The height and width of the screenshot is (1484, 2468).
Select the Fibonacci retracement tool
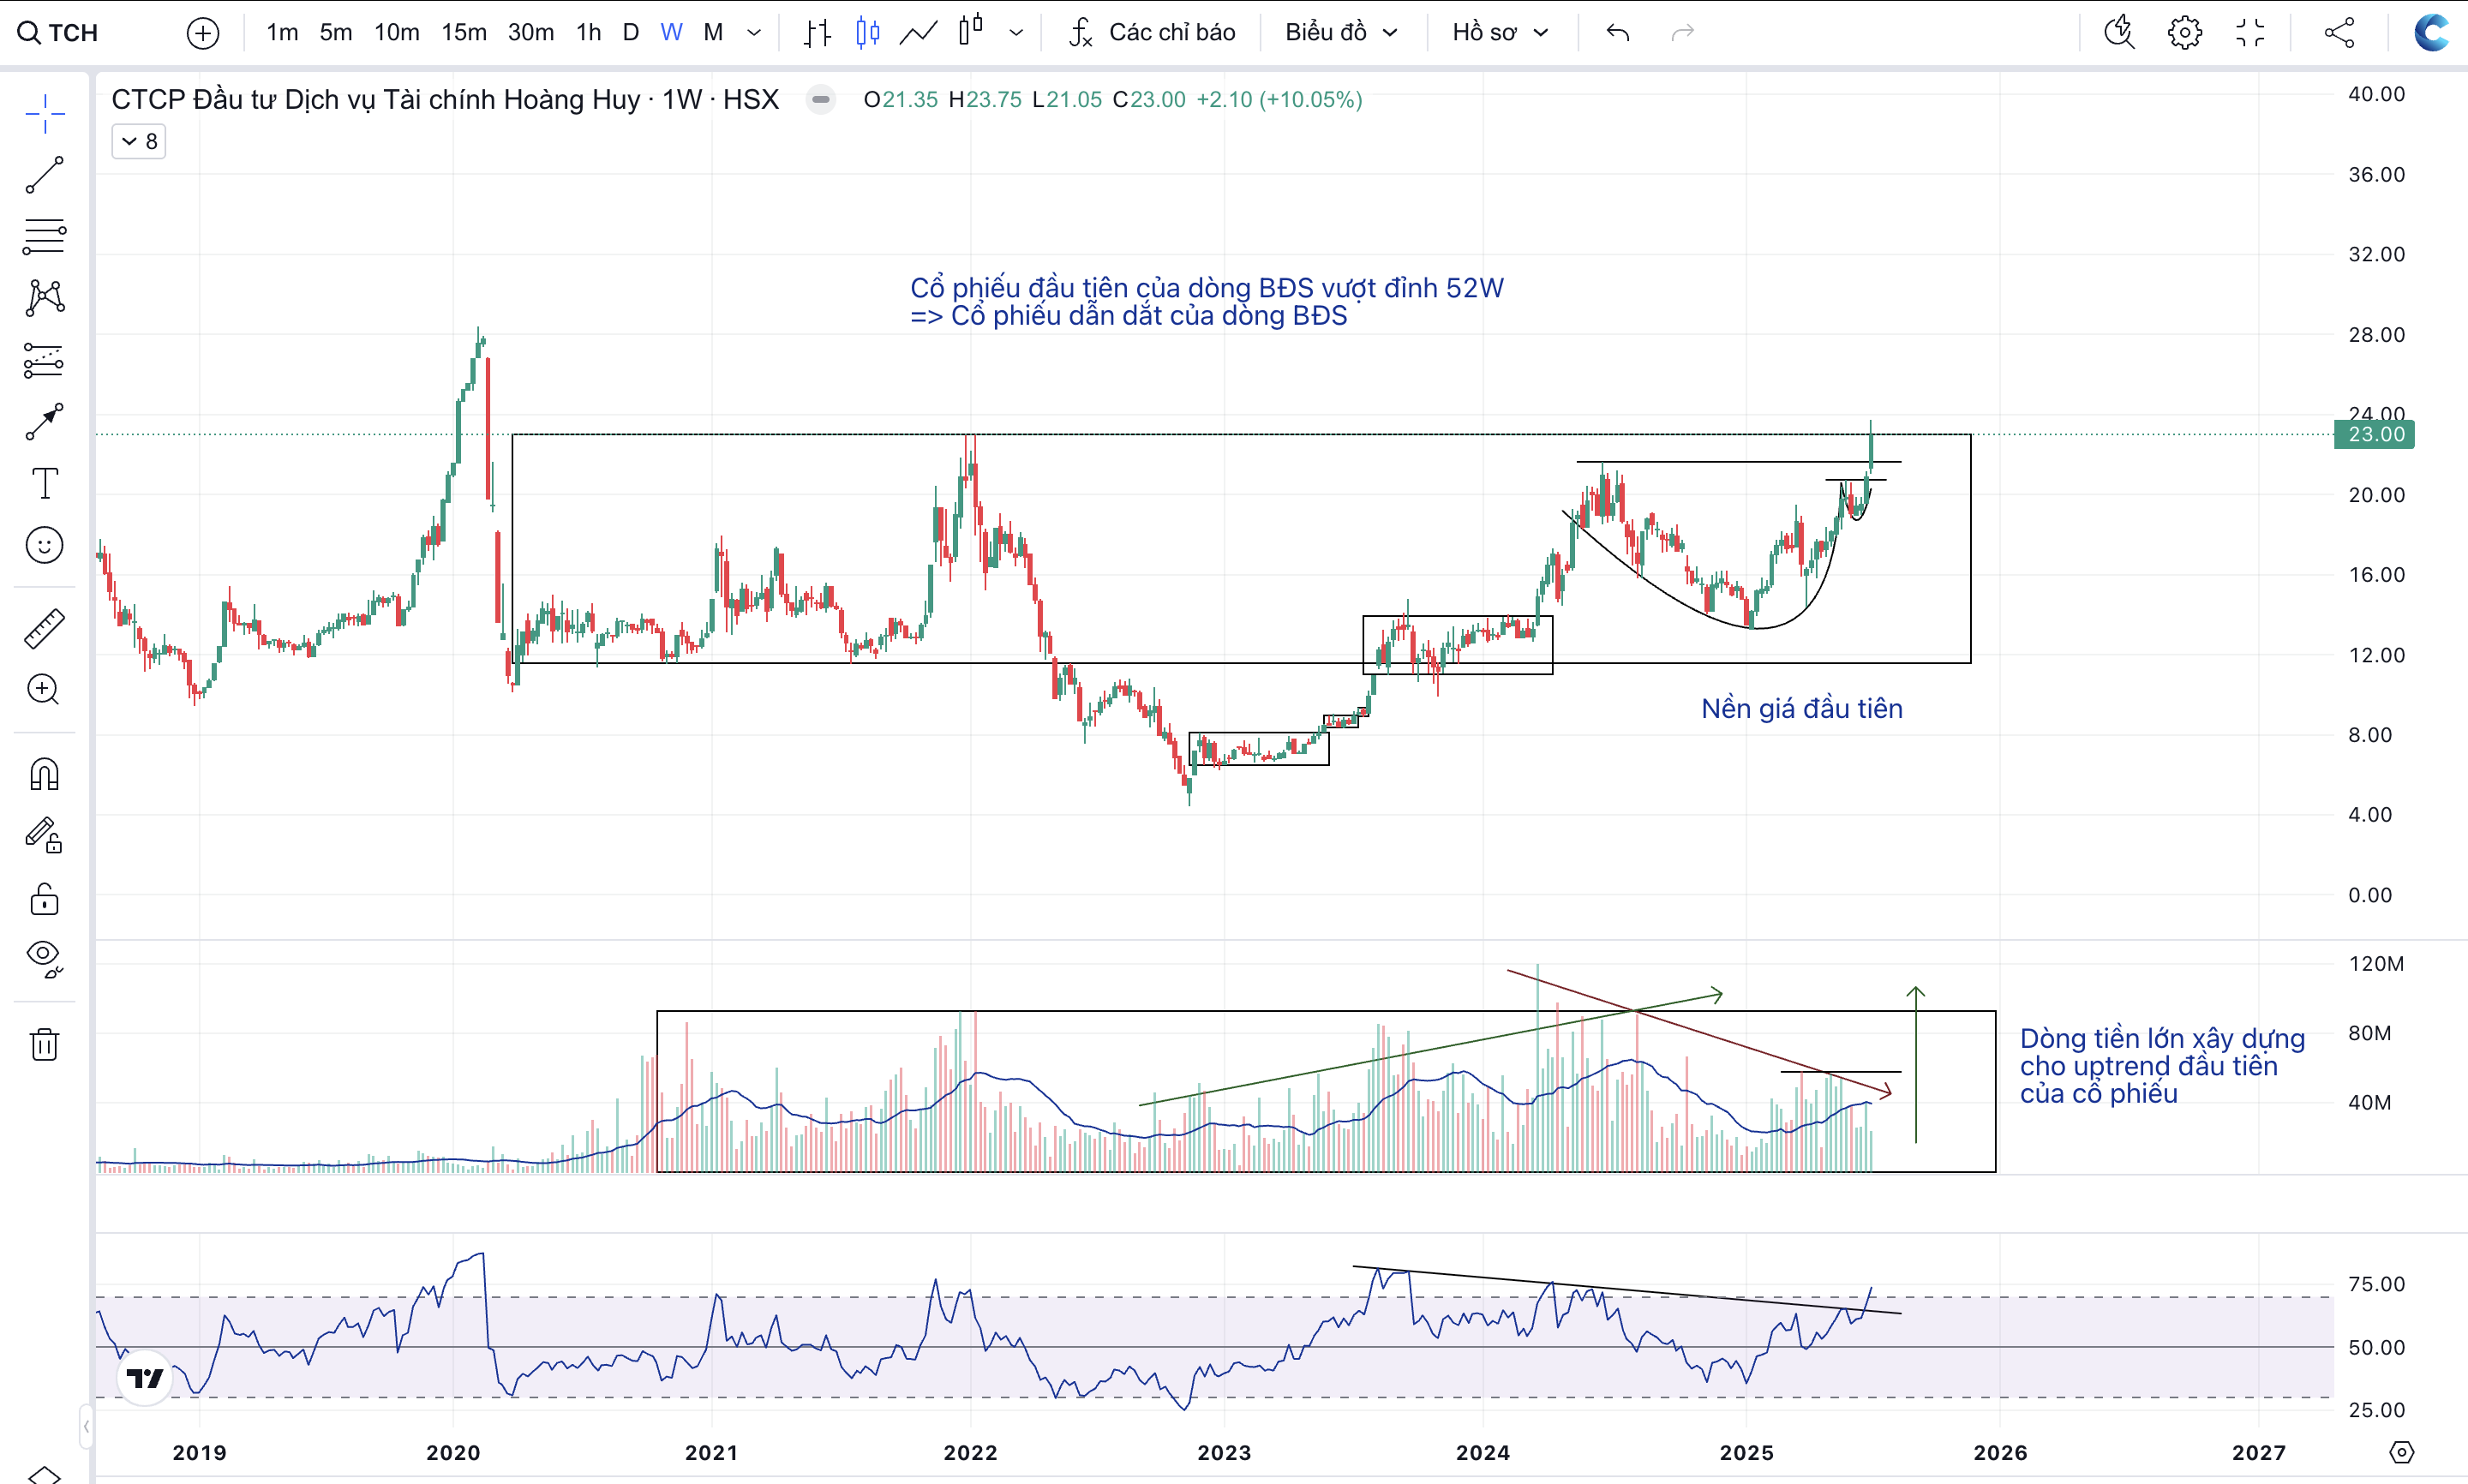click(x=44, y=236)
